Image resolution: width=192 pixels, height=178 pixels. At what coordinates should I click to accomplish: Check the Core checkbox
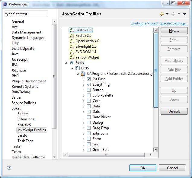tap(89, 101)
